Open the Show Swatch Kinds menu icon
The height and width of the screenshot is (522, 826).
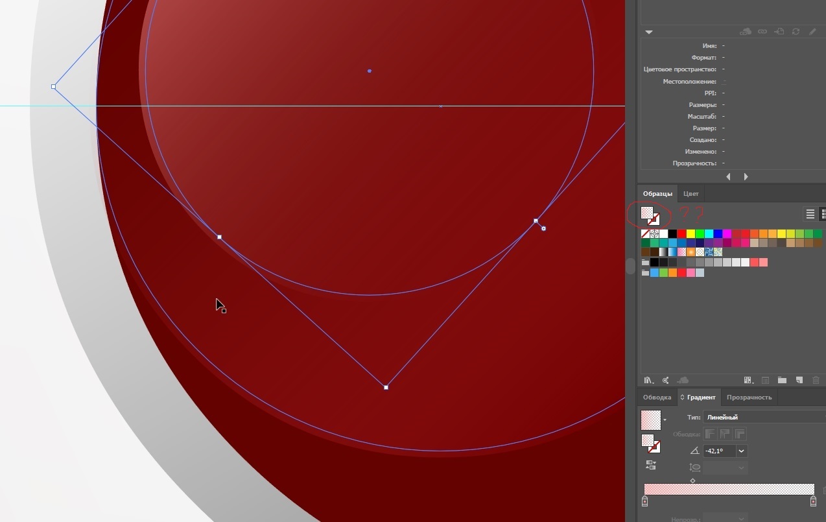click(x=748, y=381)
